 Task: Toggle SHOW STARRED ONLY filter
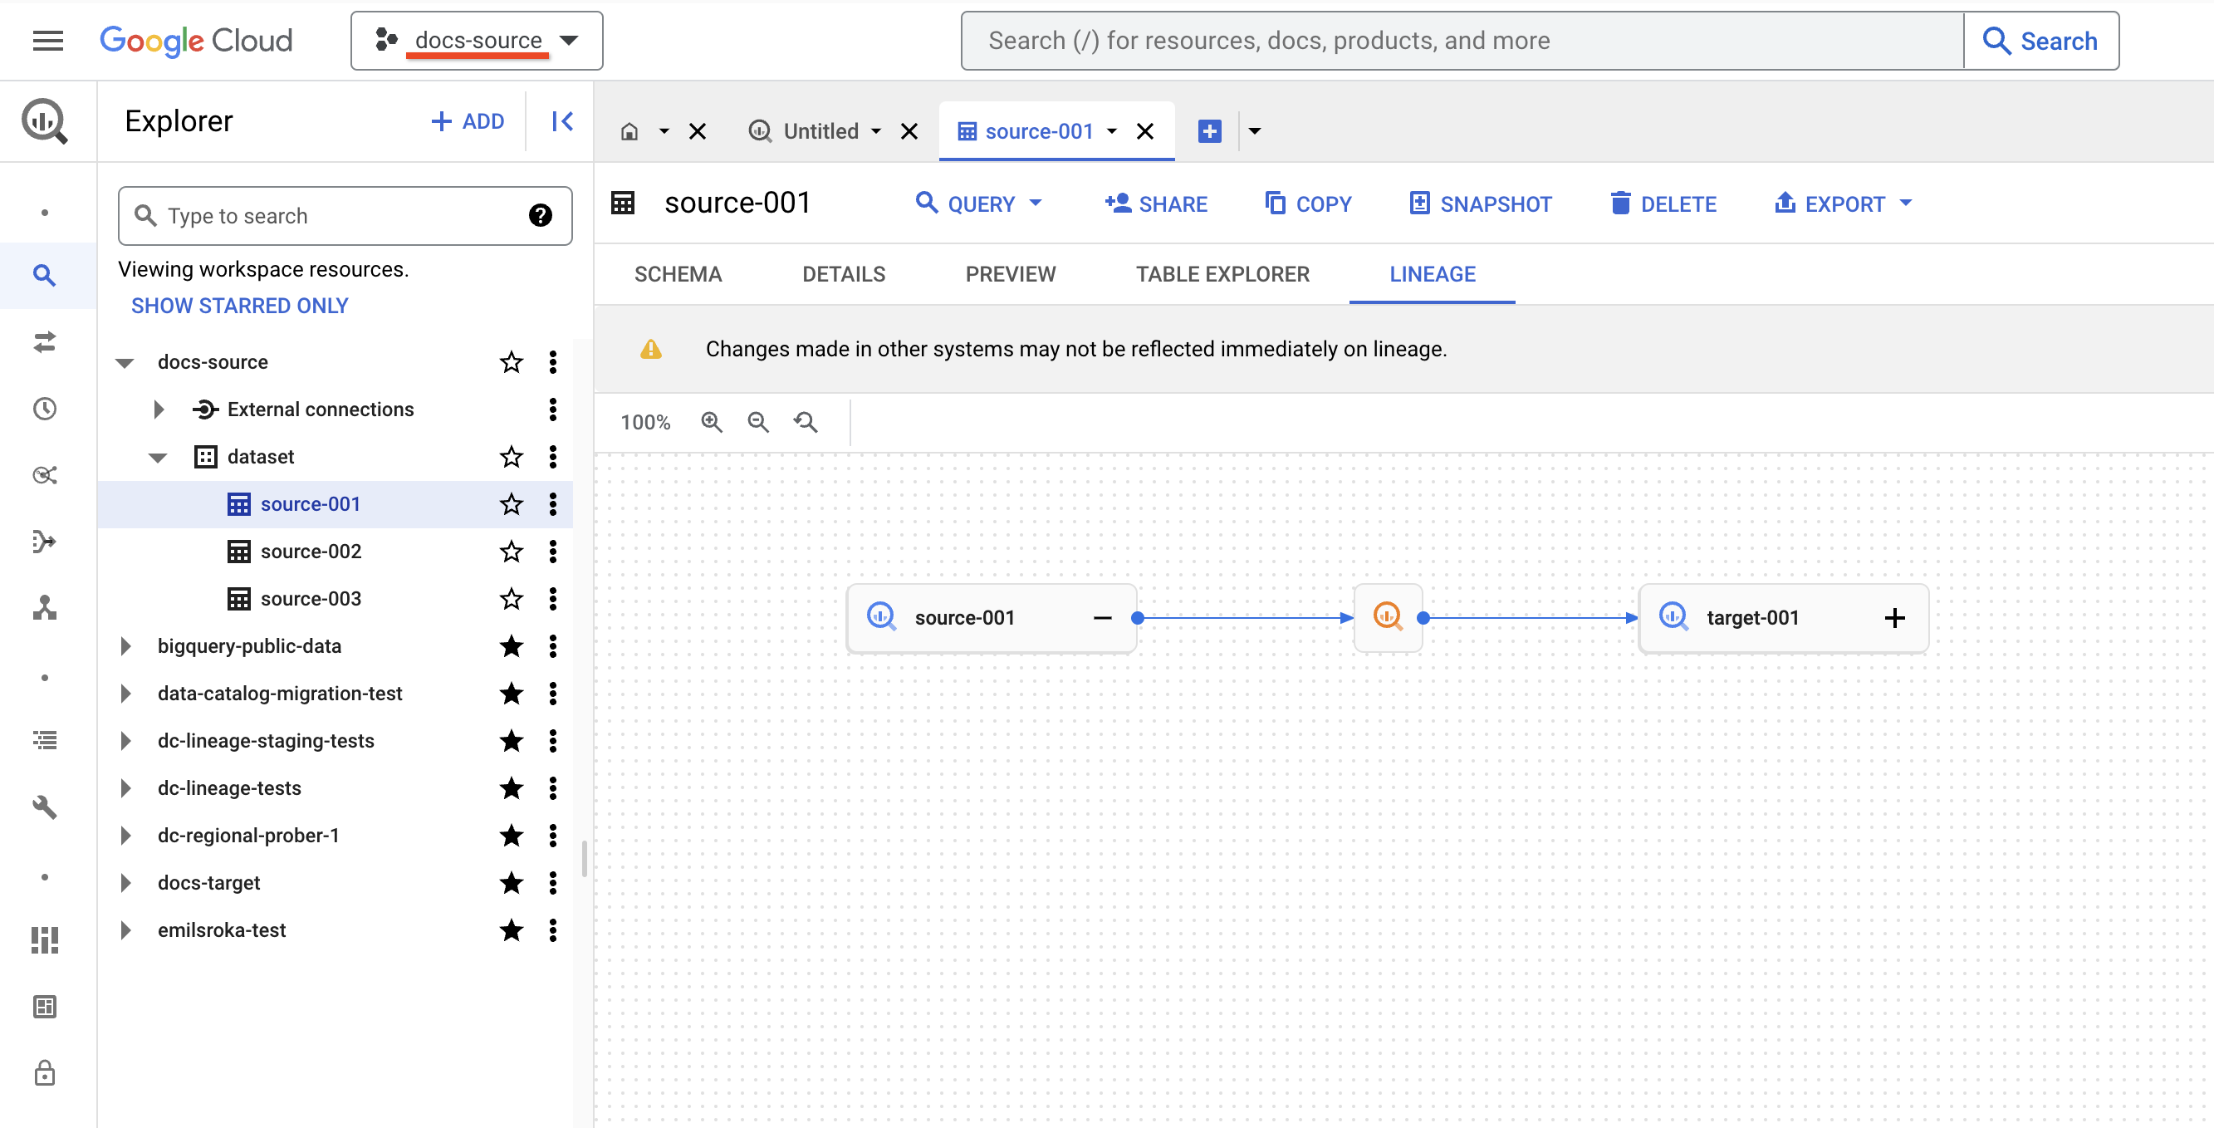pyautogui.click(x=242, y=305)
